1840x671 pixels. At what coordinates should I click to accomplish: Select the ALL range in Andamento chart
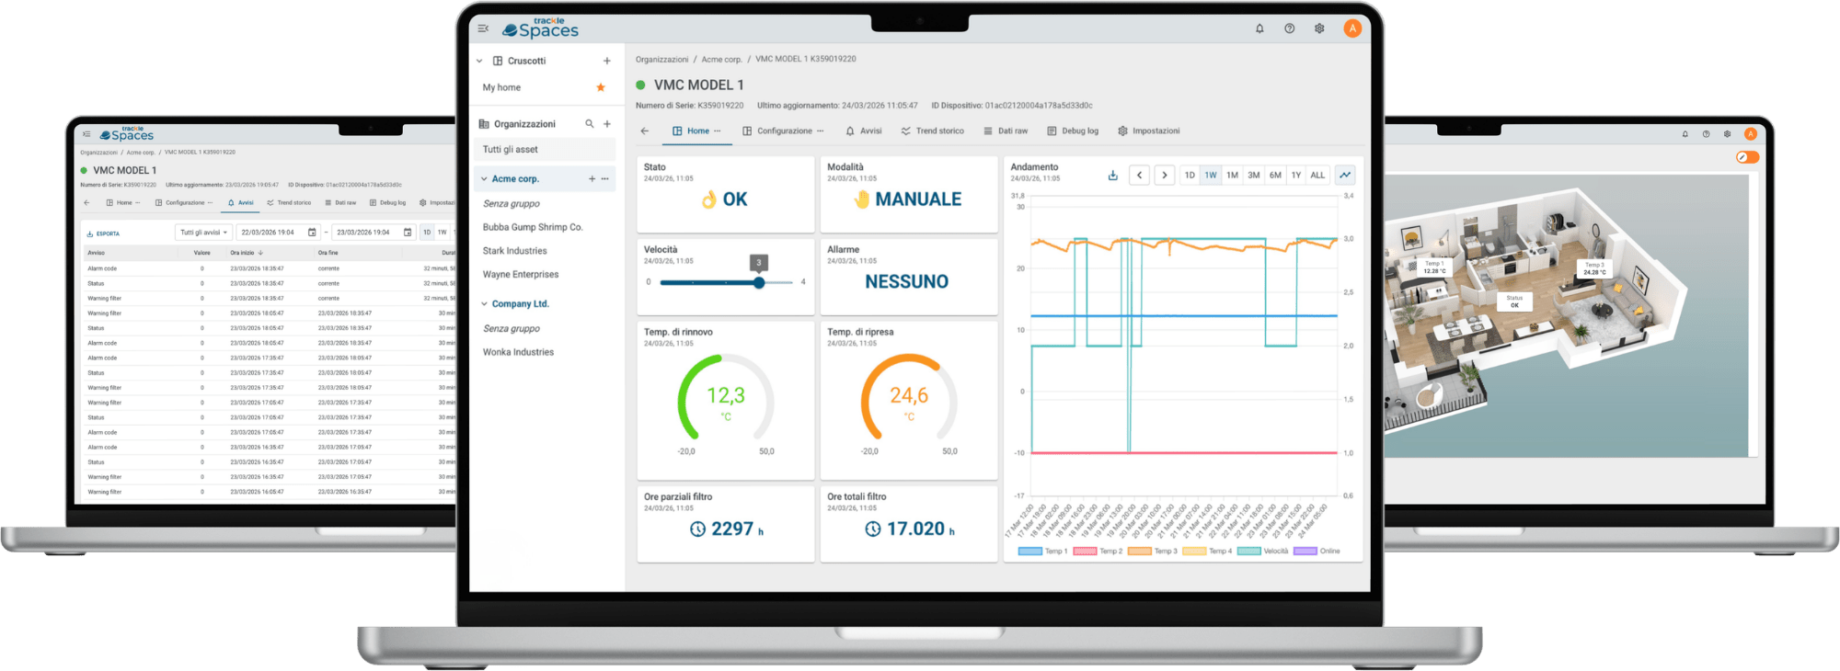coord(1318,175)
